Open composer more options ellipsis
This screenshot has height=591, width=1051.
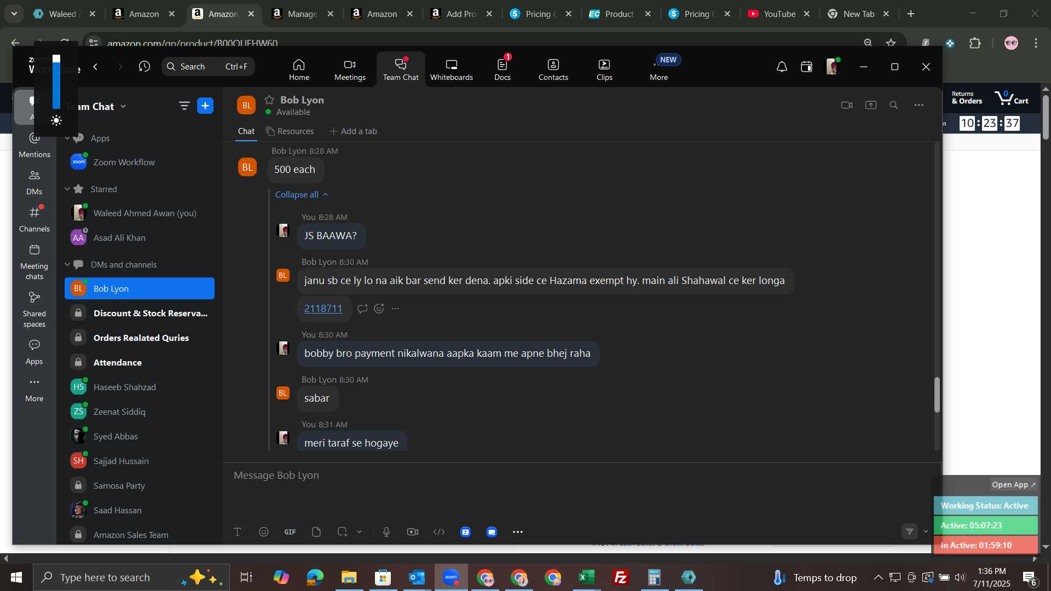click(518, 532)
